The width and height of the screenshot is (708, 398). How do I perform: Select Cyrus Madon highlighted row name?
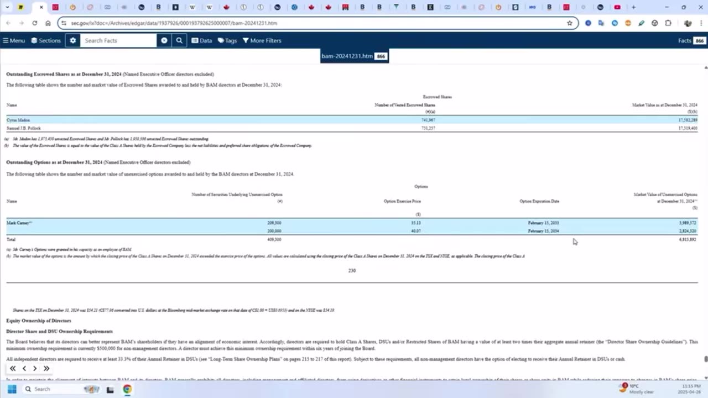18,120
